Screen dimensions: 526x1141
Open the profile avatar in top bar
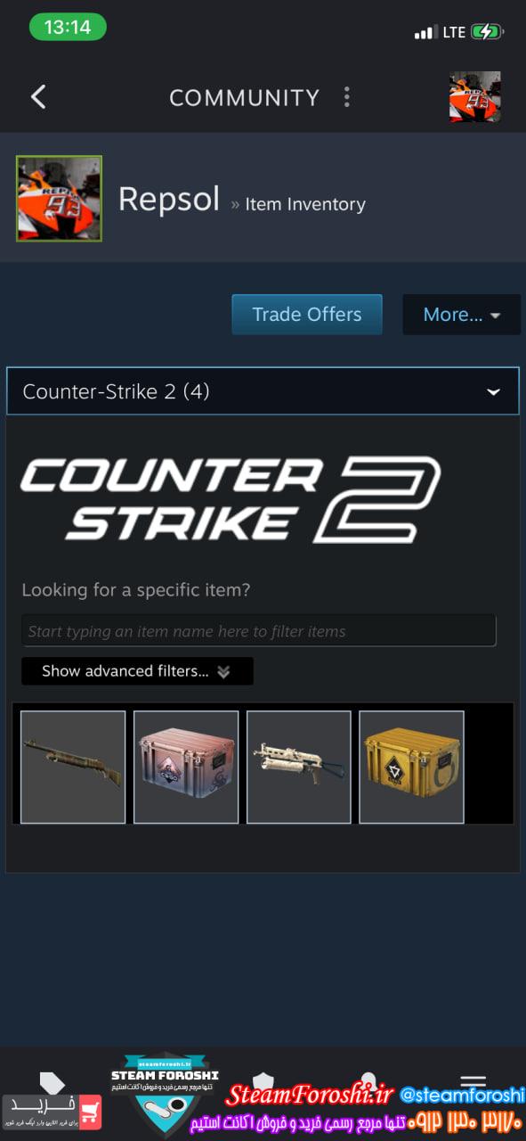[x=474, y=96]
